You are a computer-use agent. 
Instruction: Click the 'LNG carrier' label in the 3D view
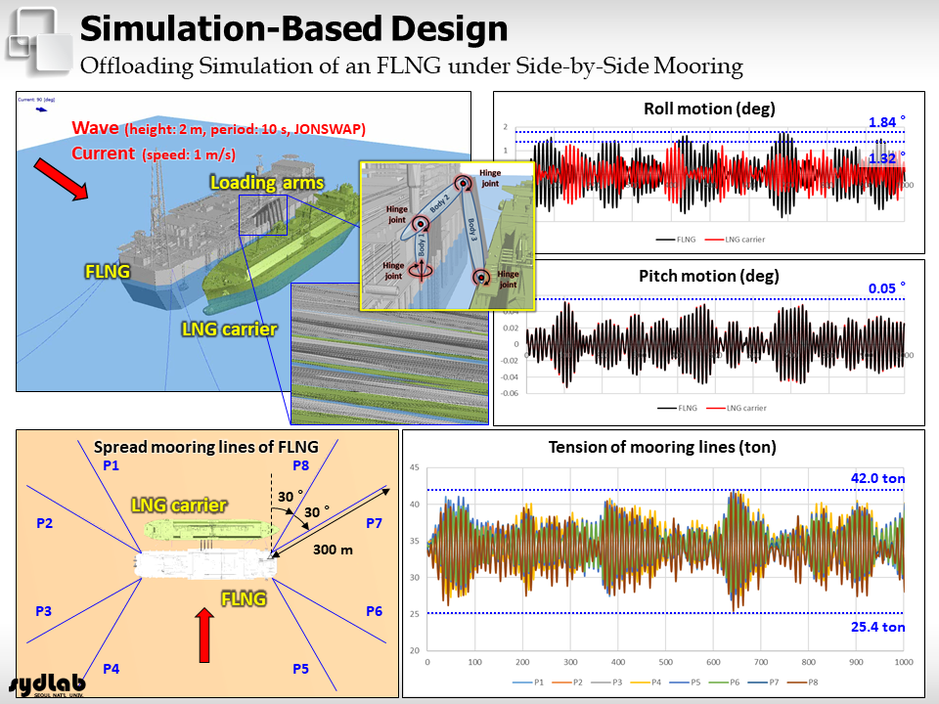tap(229, 330)
